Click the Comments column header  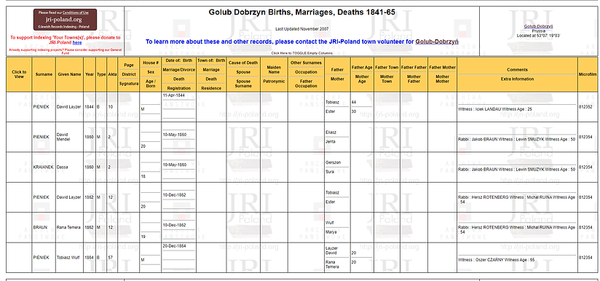point(517,70)
